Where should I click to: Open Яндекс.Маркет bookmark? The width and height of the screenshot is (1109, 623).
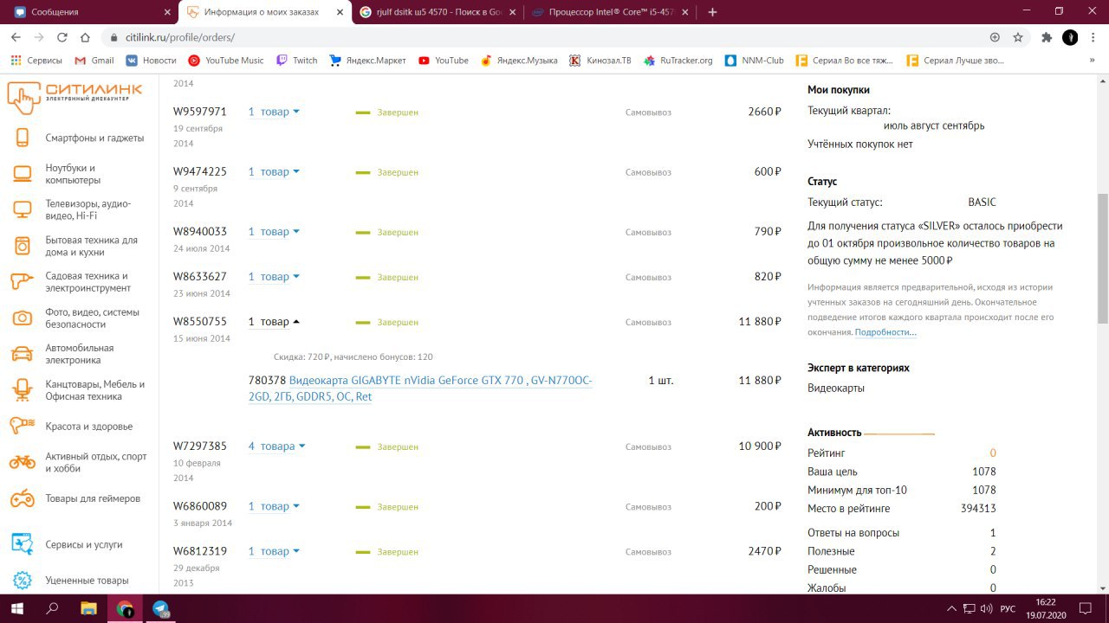(x=368, y=61)
